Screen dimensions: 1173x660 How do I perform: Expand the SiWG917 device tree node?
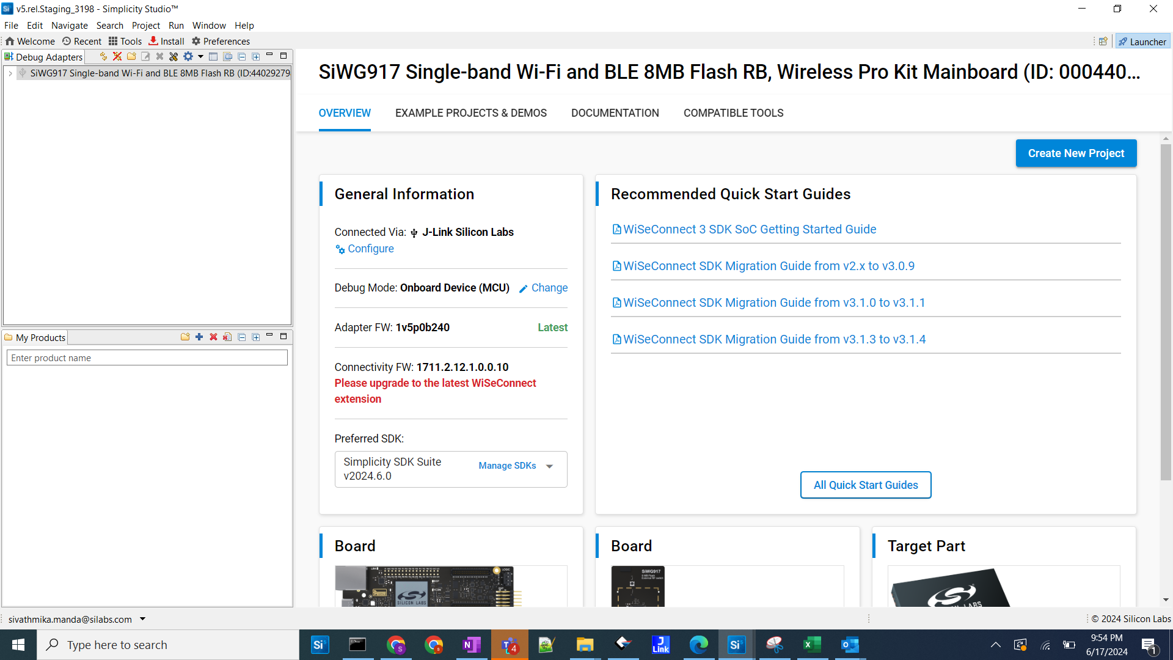point(10,73)
